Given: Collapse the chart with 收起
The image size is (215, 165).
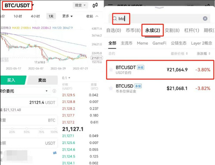Looking at the screenshot, I should [92, 16].
